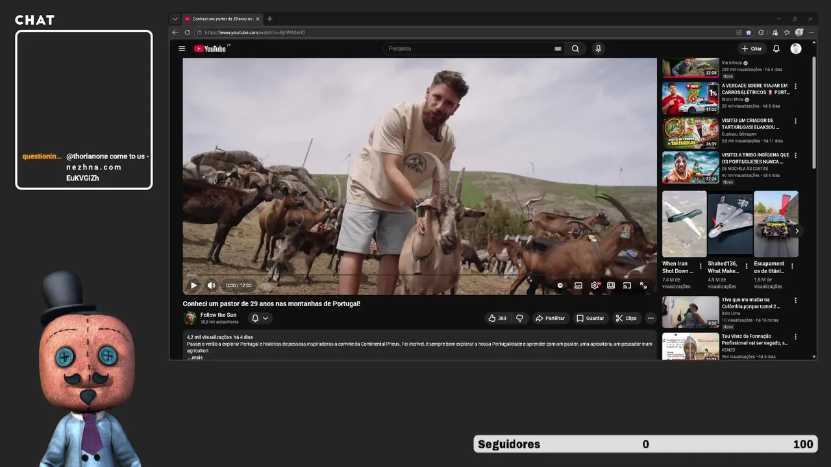Click the Criar create button

pyautogui.click(x=752, y=49)
